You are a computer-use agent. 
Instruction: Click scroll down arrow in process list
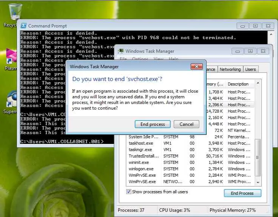click(x=258, y=182)
